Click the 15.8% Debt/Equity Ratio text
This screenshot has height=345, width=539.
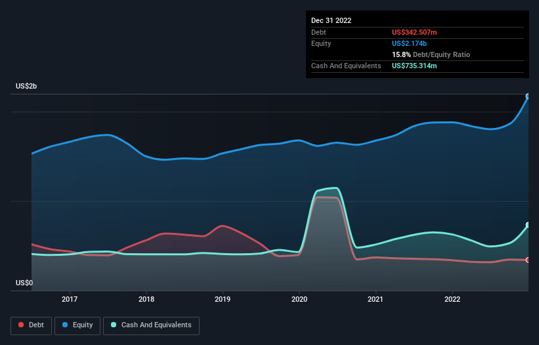coord(431,54)
